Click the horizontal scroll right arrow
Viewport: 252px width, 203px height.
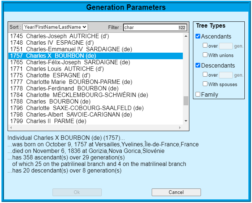tap(180, 127)
